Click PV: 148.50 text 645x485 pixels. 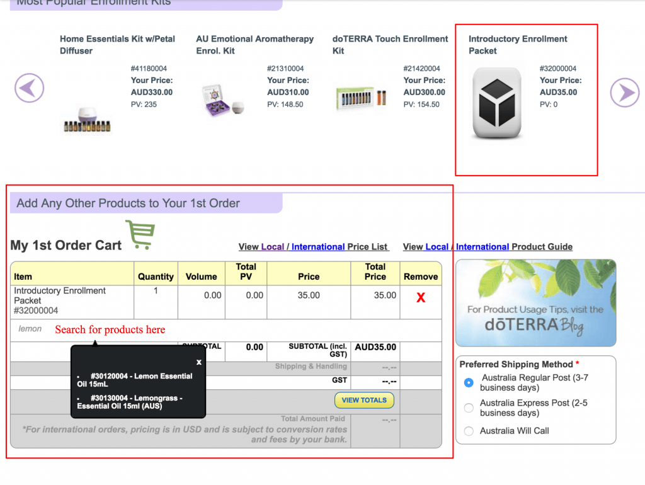[x=285, y=105]
